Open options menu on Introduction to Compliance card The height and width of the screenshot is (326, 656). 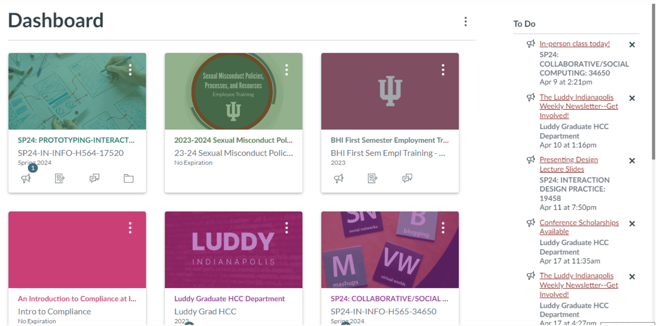click(130, 228)
